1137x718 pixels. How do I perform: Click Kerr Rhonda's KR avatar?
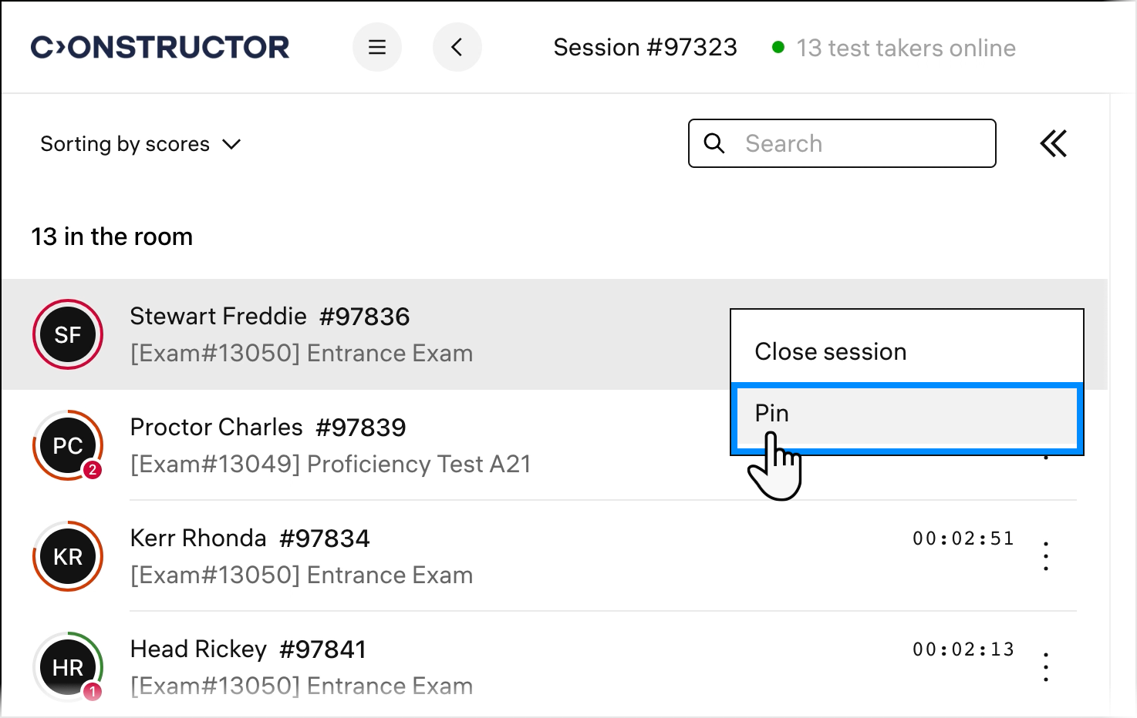click(68, 556)
